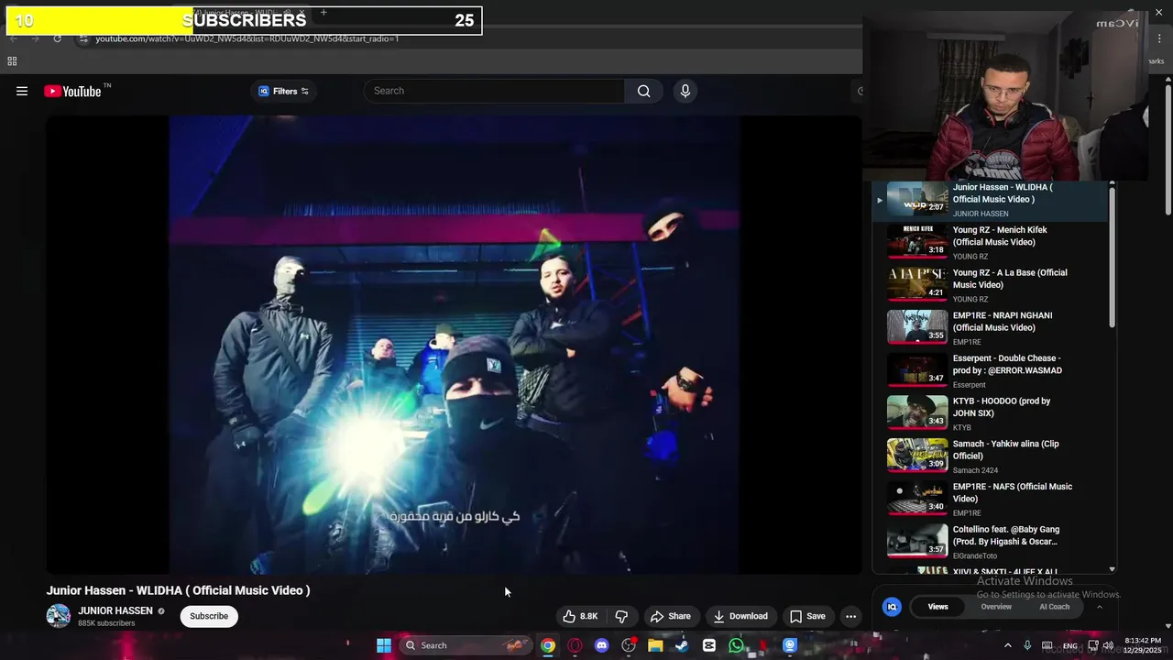Switch to the vidIQ AI Coach tab
Screen dimensions: 1173x660
[1054, 607]
